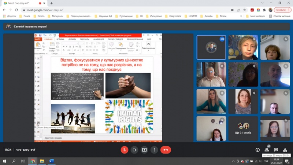Reload the Meet page
Viewport: 293px width, 165px height.
pyautogui.click(x=16, y=10)
